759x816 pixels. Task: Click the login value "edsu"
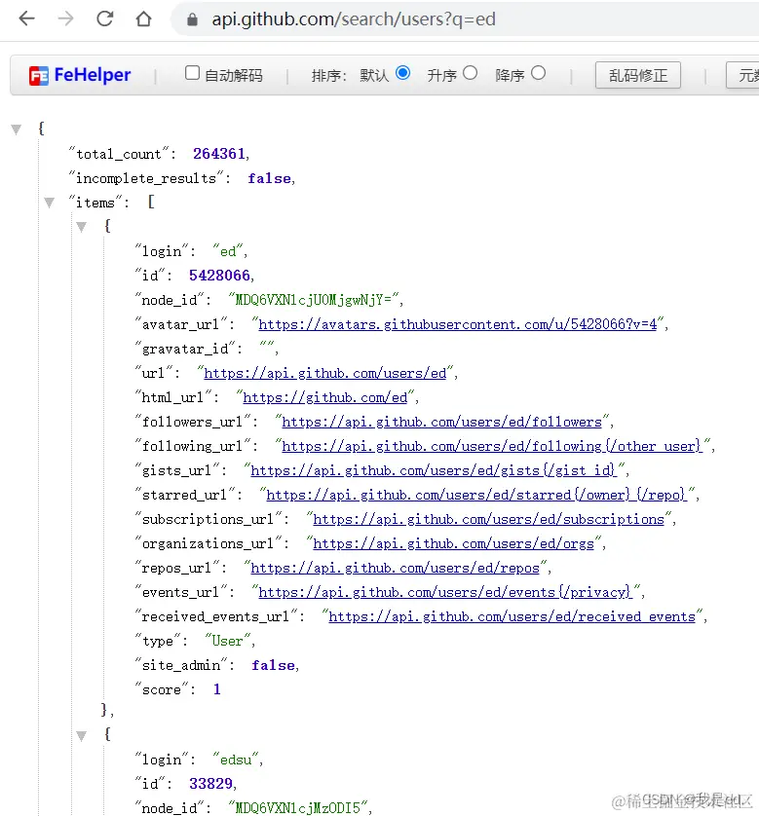pos(236,760)
